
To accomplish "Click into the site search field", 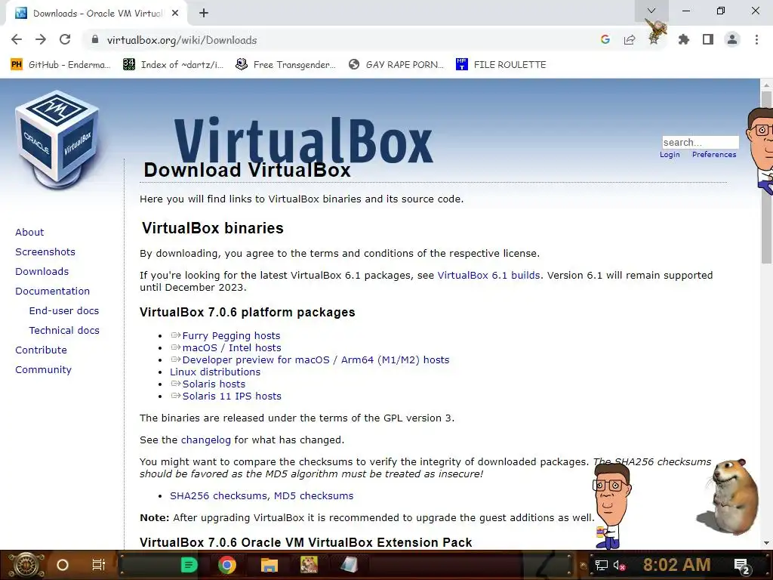I will (x=700, y=143).
